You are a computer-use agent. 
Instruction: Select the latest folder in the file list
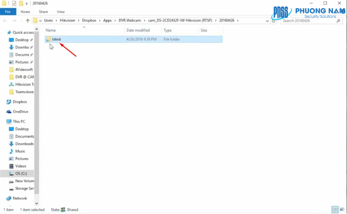click(57, 39)
